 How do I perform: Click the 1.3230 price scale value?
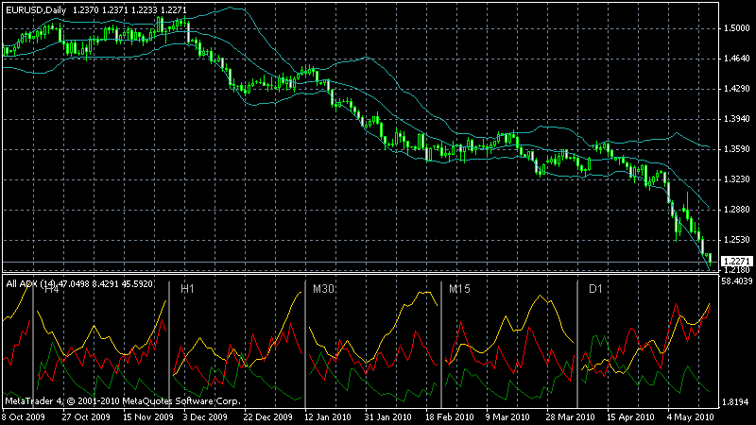[737, 179]
